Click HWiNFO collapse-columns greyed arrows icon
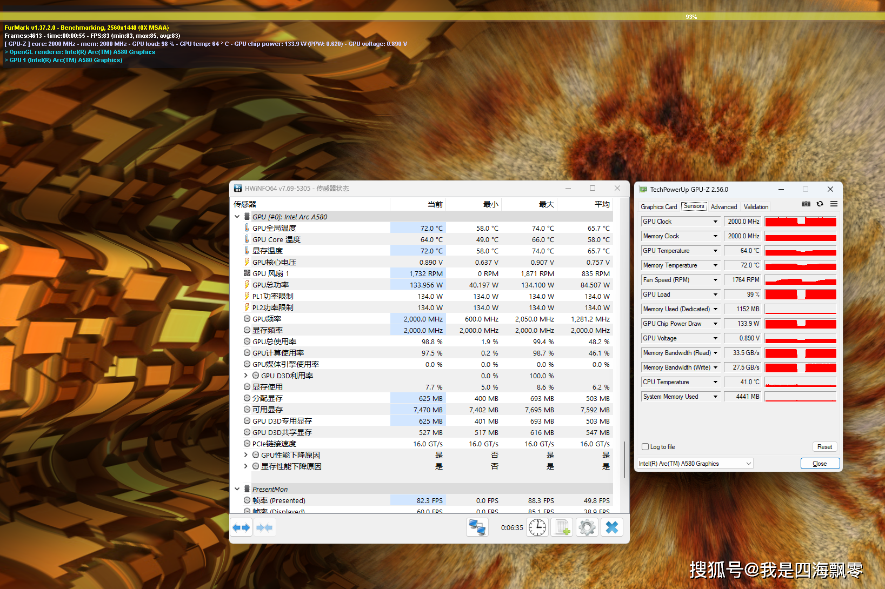The width and height of the screenshot is (885, 589). (x=264, y=527)
